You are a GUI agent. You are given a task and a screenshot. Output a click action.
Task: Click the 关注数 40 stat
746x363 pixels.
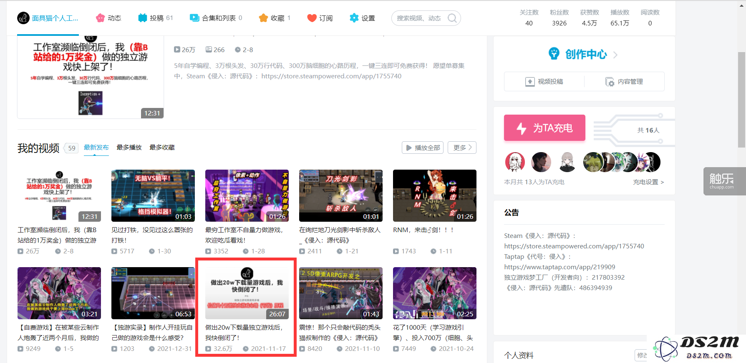tap(529, 18)
